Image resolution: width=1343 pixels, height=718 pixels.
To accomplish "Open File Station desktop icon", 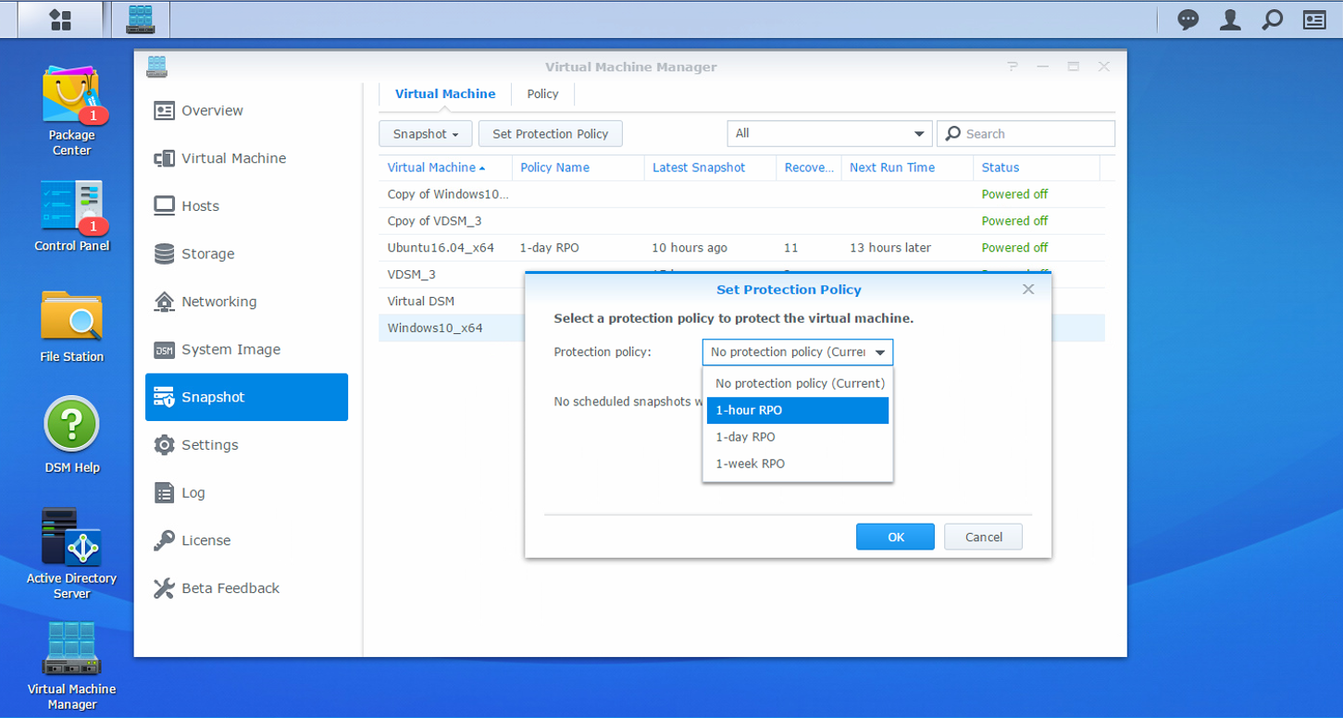I will 71,317.
